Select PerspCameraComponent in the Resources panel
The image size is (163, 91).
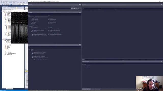click(x=39, y=30)
